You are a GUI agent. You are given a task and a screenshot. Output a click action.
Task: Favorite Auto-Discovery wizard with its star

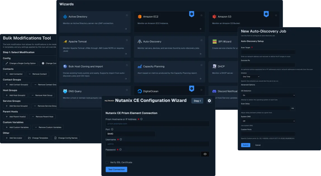(x=201, y=40)
